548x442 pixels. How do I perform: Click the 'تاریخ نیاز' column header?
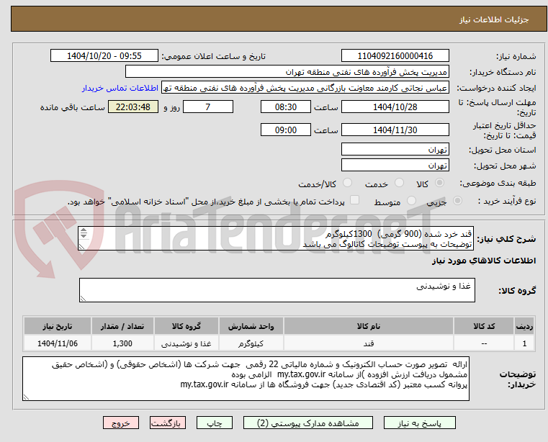point(58,326)
